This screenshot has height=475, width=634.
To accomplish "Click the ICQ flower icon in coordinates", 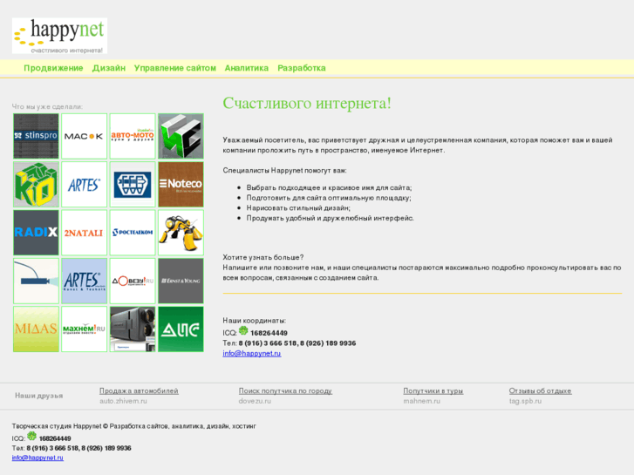I will click(243, 330).
